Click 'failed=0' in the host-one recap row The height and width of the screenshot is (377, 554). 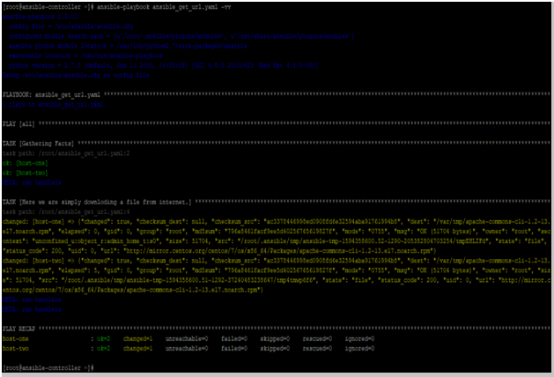[x=234, y=339]
